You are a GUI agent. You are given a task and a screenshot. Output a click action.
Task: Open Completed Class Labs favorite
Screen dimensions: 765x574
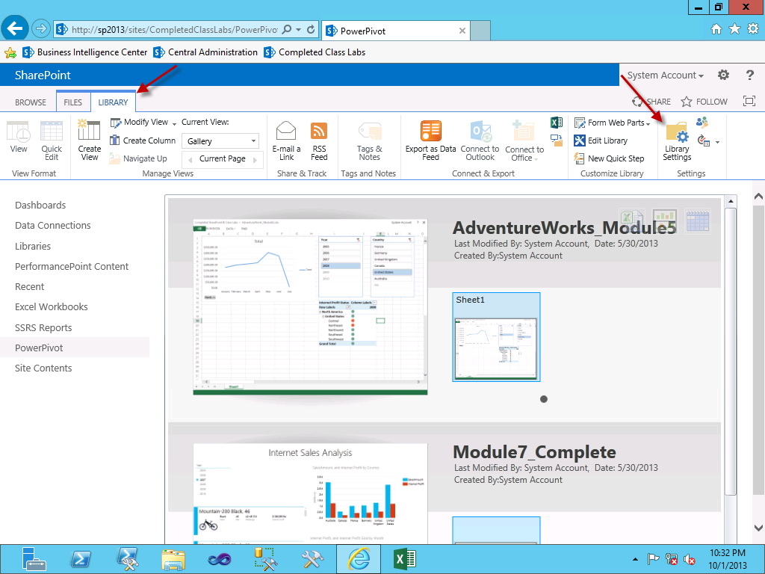315,52
